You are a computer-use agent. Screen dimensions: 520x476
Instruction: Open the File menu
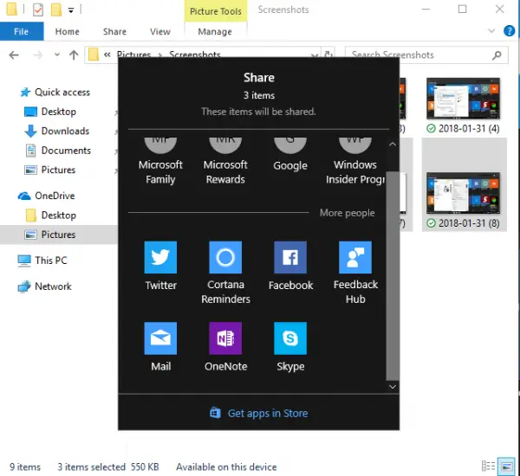pos(21,31)
